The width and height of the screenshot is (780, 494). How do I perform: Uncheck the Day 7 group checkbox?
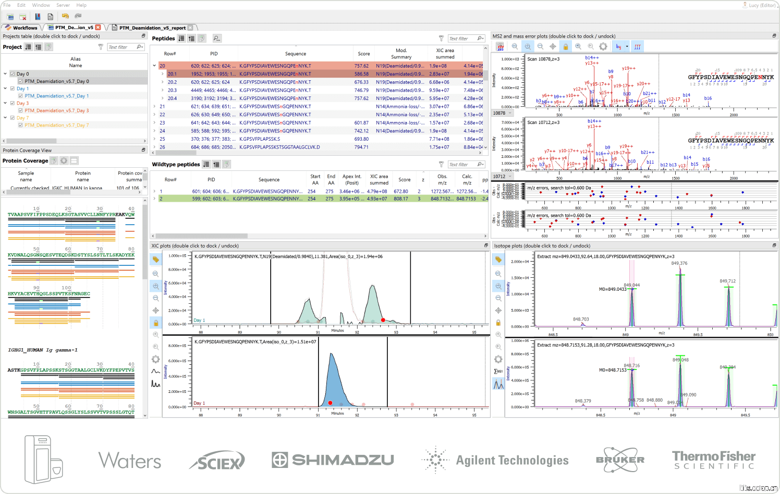(x=13, y=118)
